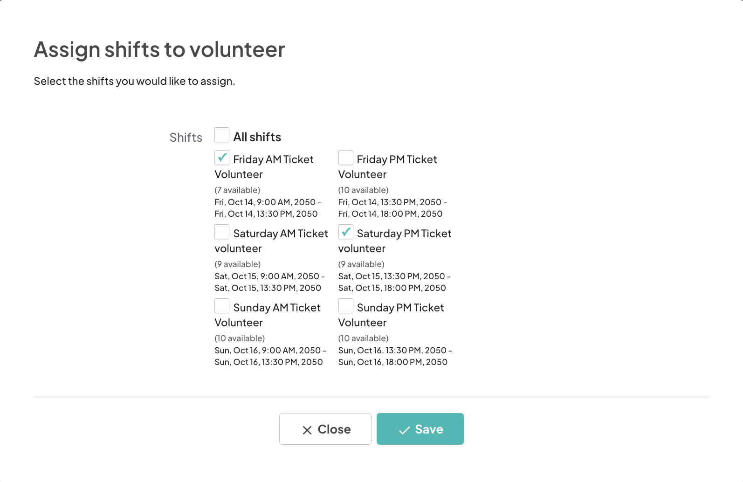Image resolution: width=743 pixels, height=482 pixels.
Task: Mark the Sunday PM Ticket Volunteer checkbox
Action: [346, 306]
